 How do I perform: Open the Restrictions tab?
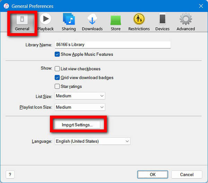tap(139, 22)
